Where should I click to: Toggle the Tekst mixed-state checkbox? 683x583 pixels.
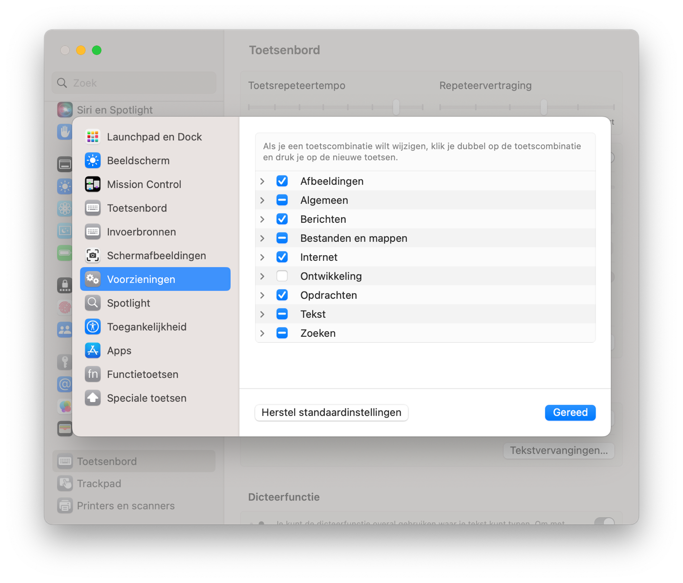(x=282, y=314)
